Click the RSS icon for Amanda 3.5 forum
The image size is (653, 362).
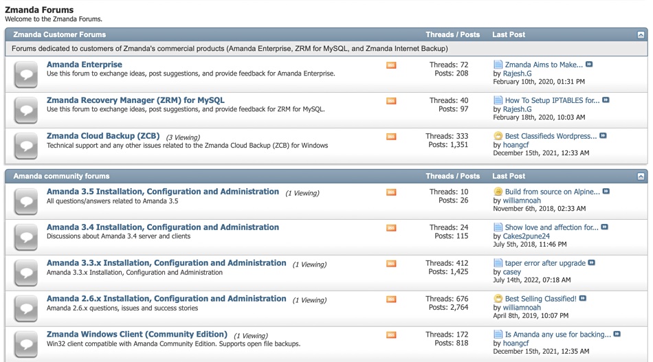(x=391, y=192)
